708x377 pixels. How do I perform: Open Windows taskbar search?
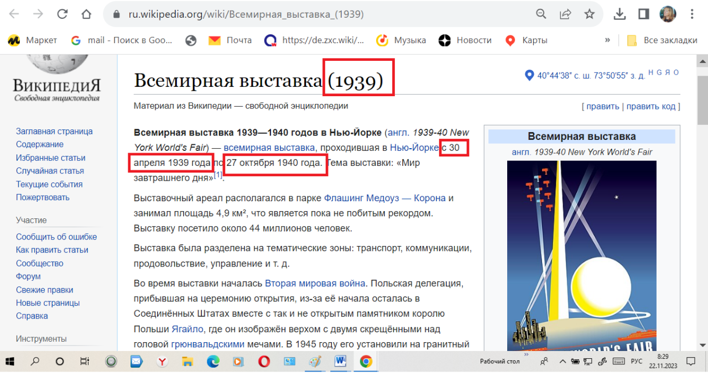pyautogui.click(x=35, y=362)
